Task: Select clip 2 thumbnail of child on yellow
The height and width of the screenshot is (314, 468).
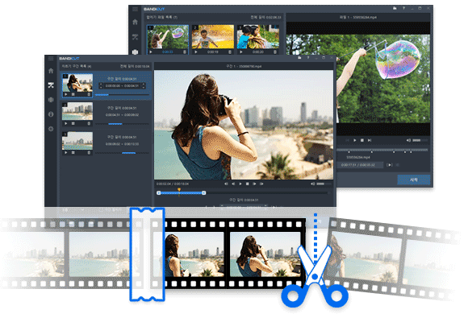Action: click(x=213, y=37)
